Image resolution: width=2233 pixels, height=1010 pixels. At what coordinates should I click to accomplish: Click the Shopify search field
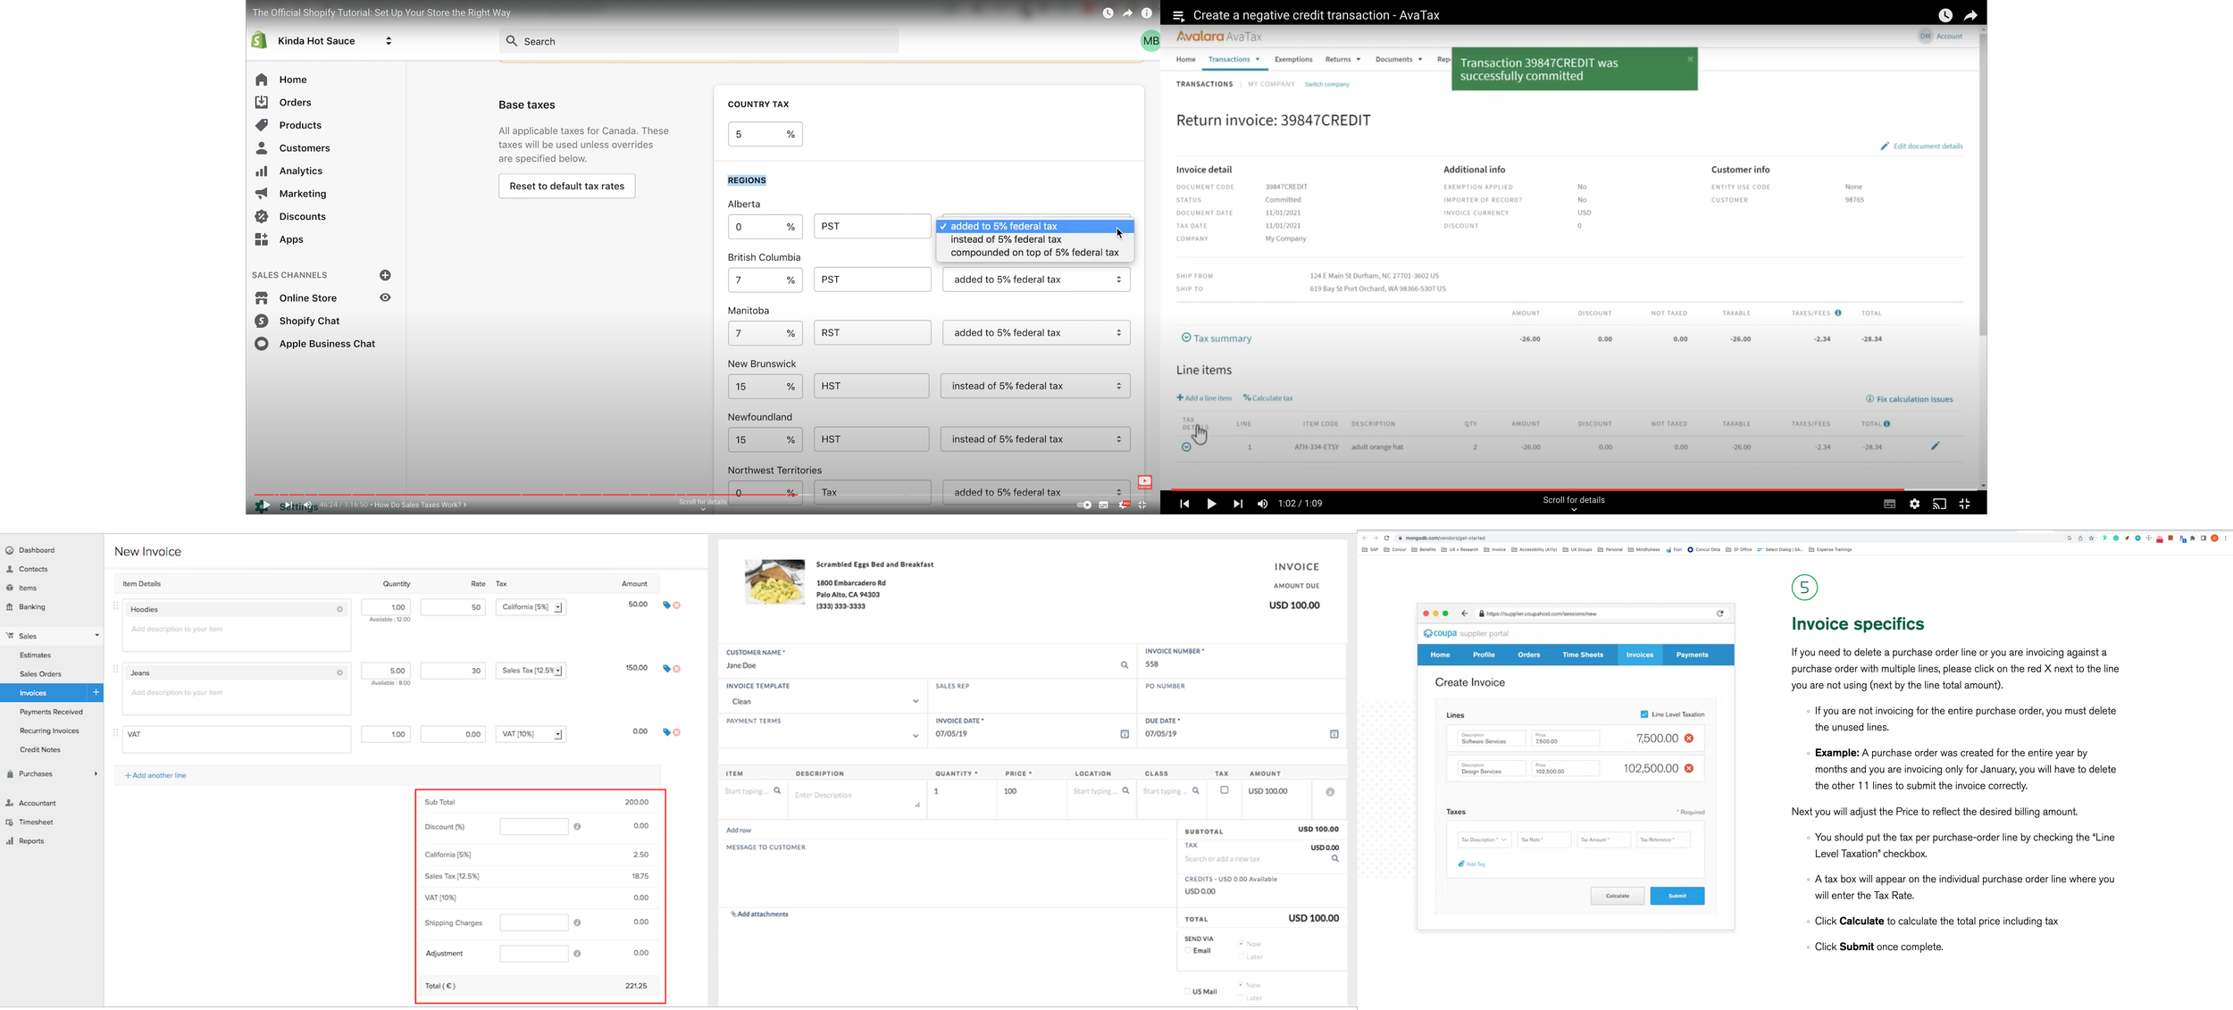698,41
